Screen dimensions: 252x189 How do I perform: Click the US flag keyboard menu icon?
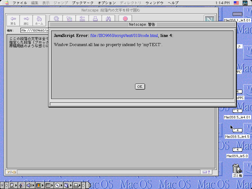pyautogui.click(x=236, y=3)
